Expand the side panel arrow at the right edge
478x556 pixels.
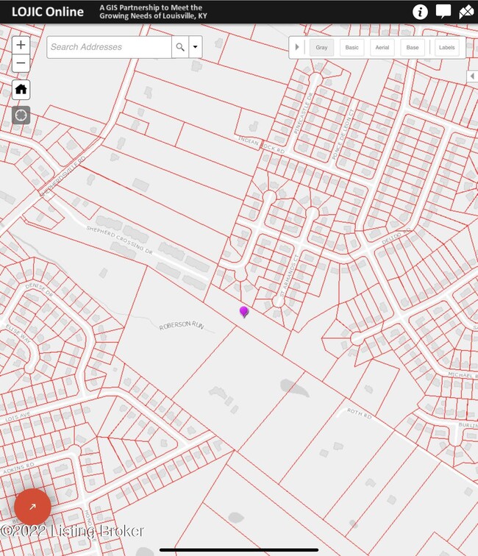[472, 76]
